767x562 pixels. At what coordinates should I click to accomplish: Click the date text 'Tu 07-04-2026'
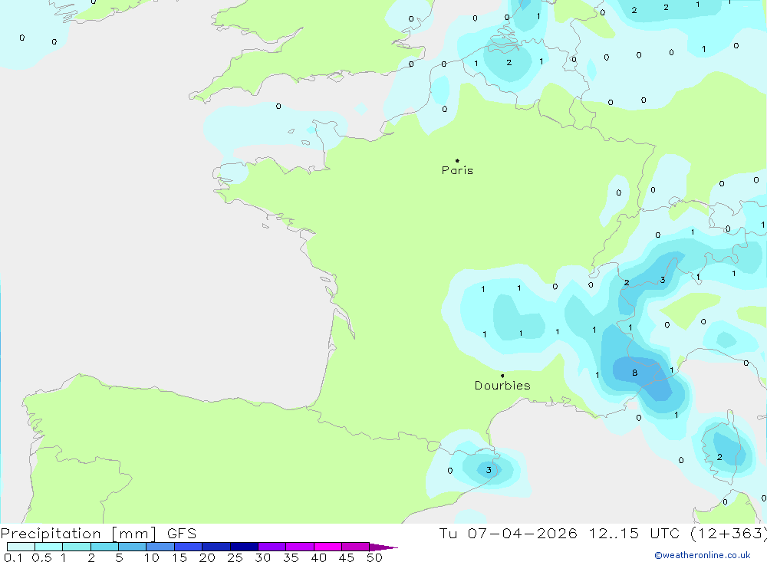coord(508,533)
